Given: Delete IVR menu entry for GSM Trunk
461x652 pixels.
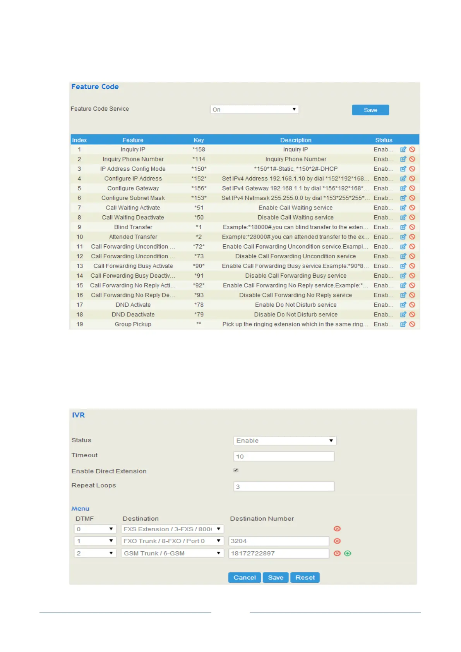Looking at the screenshot, I should [x=337, y=553].
